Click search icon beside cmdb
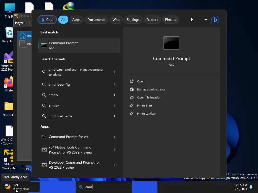 point(44,95)
